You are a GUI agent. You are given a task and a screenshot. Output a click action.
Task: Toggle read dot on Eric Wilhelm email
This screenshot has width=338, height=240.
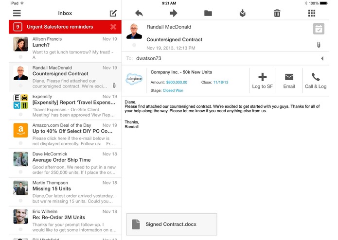[x=21, y=229]
